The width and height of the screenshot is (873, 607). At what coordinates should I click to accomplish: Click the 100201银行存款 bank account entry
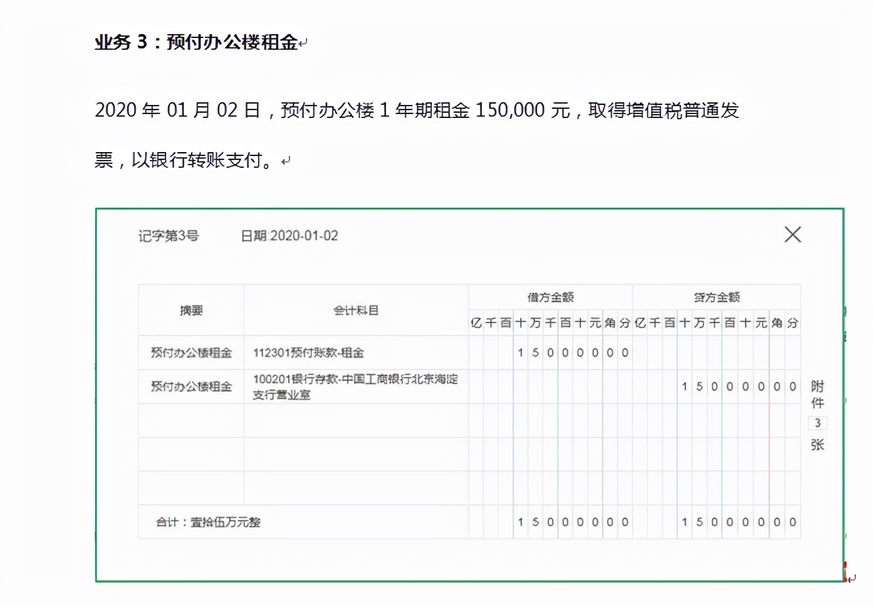pos(356,386)
